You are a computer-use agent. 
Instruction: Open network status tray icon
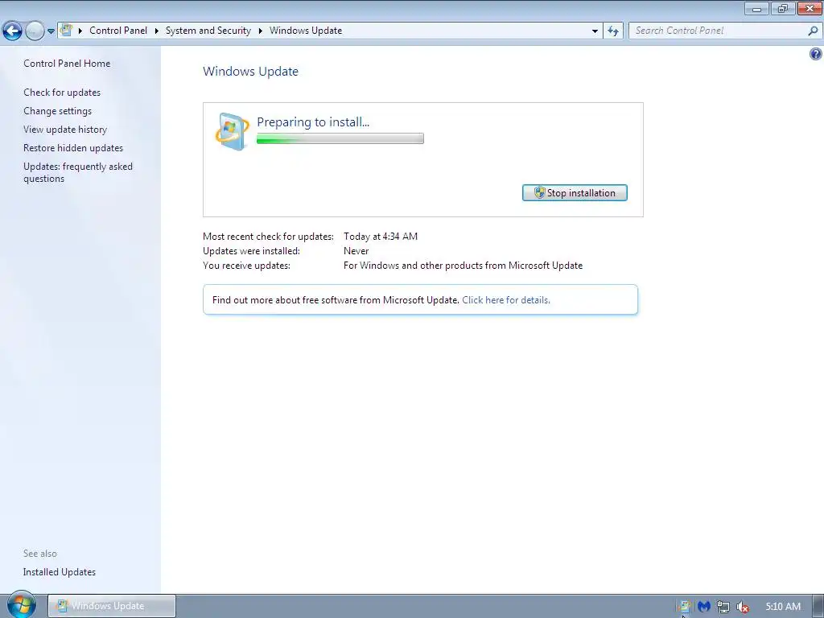pos(723,607)
